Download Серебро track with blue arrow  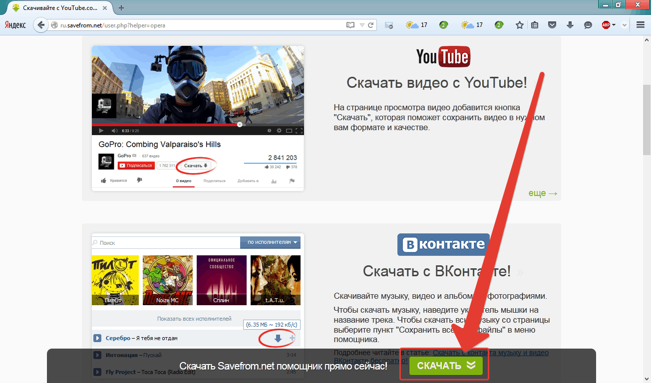[x=278, y=339]
